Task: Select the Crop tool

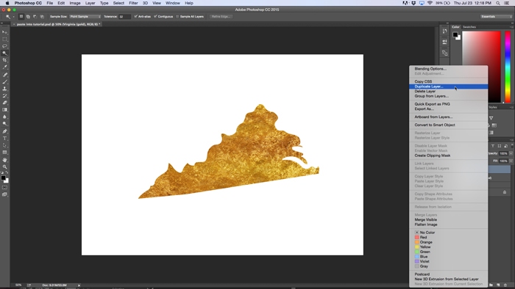Action: pyautogui.click(x=4, y=60)
